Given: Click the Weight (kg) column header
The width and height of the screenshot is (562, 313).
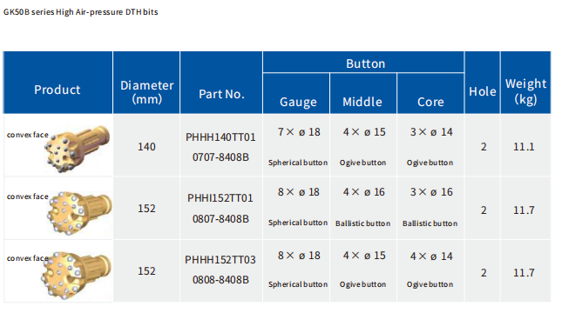Looking at the screenshot, I should [525, 91].
